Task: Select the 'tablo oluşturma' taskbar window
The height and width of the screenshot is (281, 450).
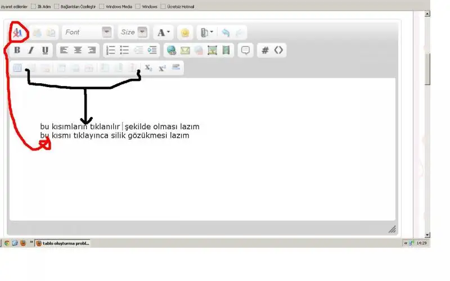Action: [62, 243]
